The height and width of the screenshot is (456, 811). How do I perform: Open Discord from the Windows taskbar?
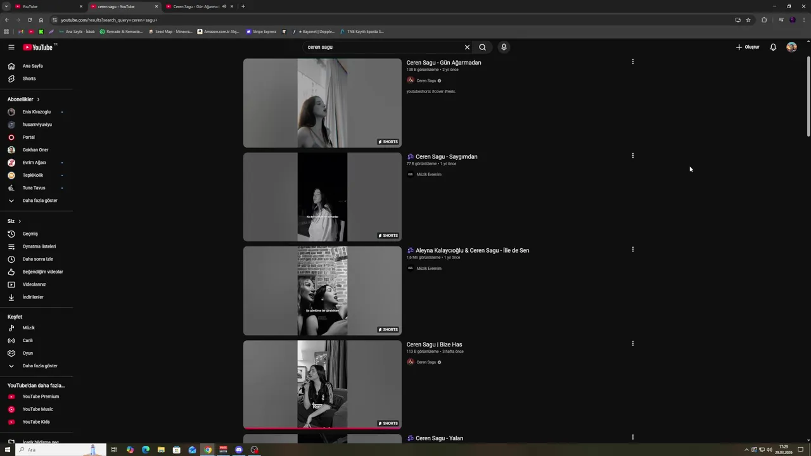click(239, 450)
